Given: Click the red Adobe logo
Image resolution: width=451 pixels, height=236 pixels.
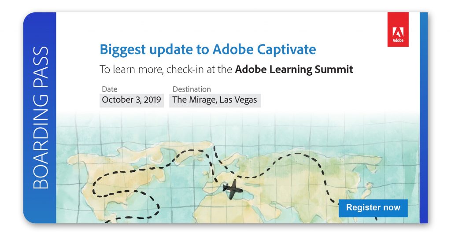Looking at the screenshot, I should coord(398,29).
